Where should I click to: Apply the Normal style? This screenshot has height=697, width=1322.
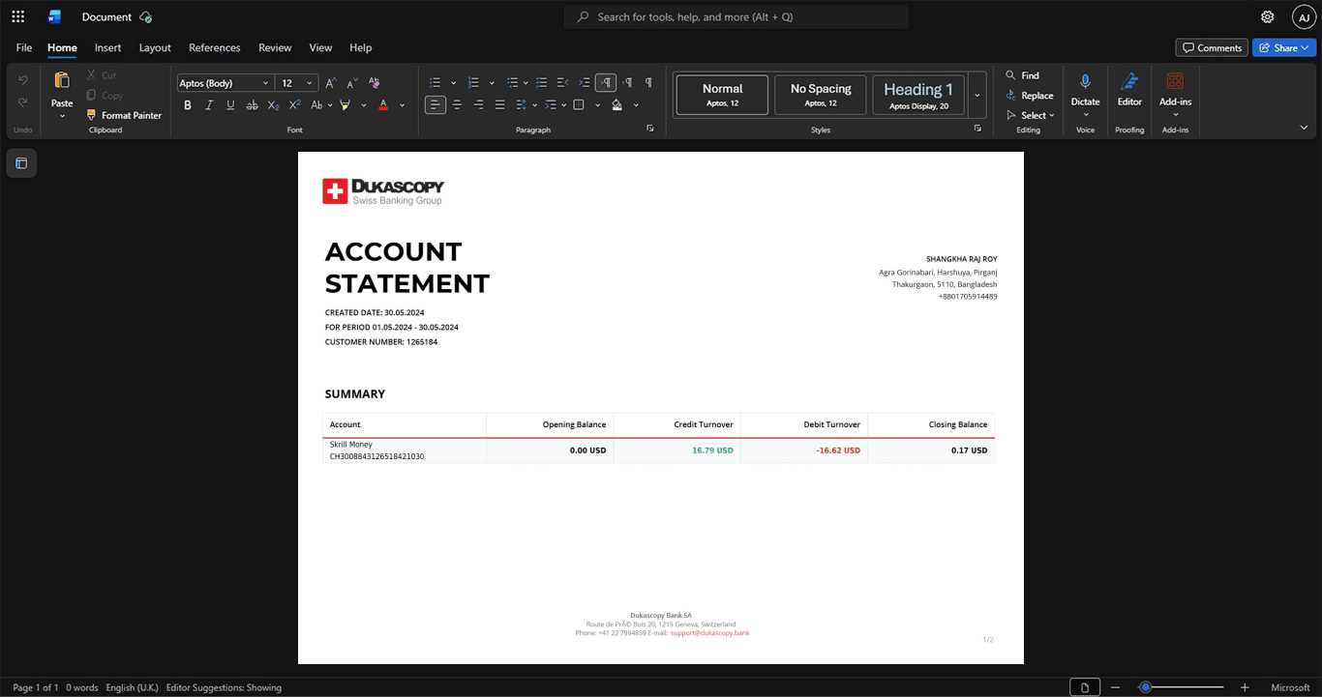(722, 95)
